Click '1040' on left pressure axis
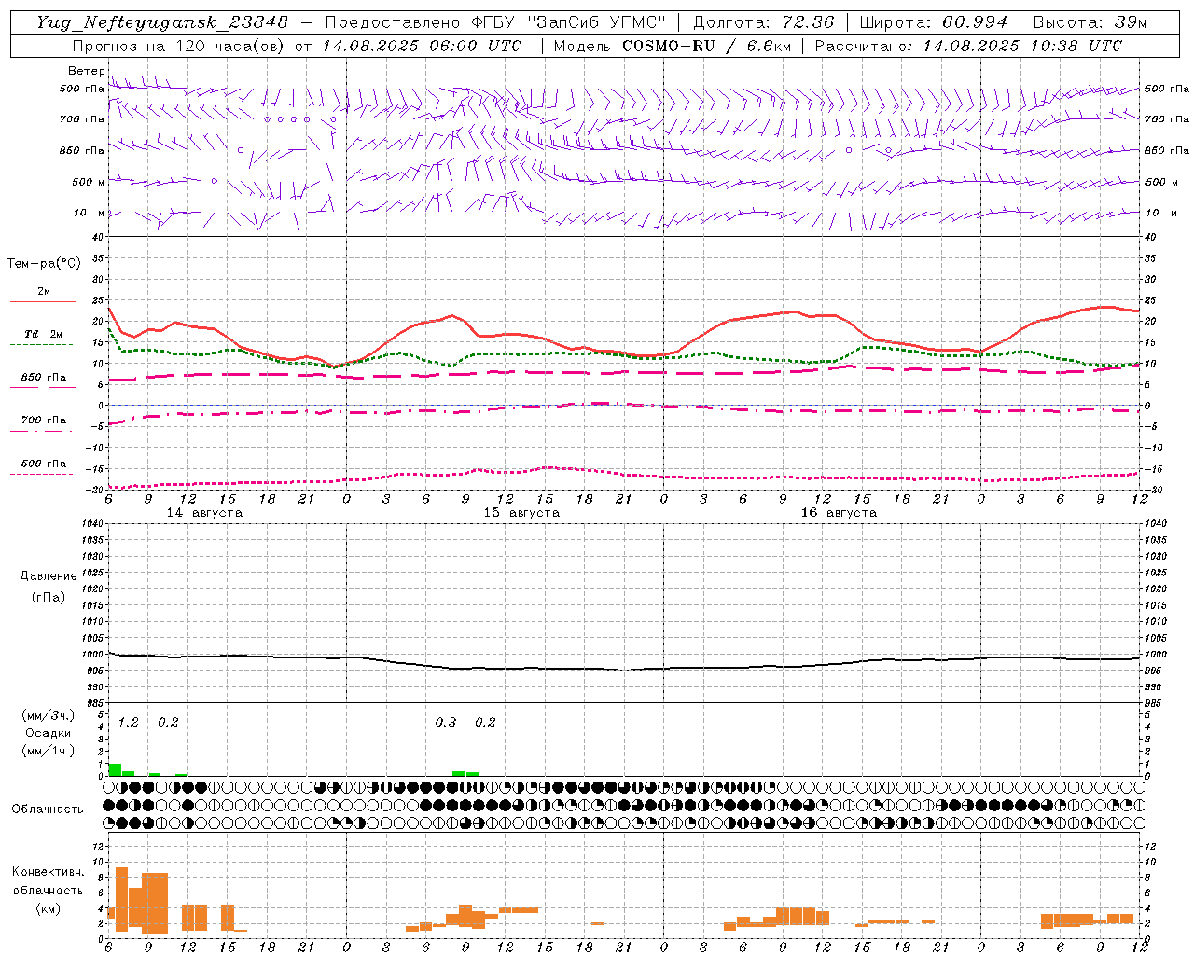This screenshot has width=1194, height=955. point(93,523)
